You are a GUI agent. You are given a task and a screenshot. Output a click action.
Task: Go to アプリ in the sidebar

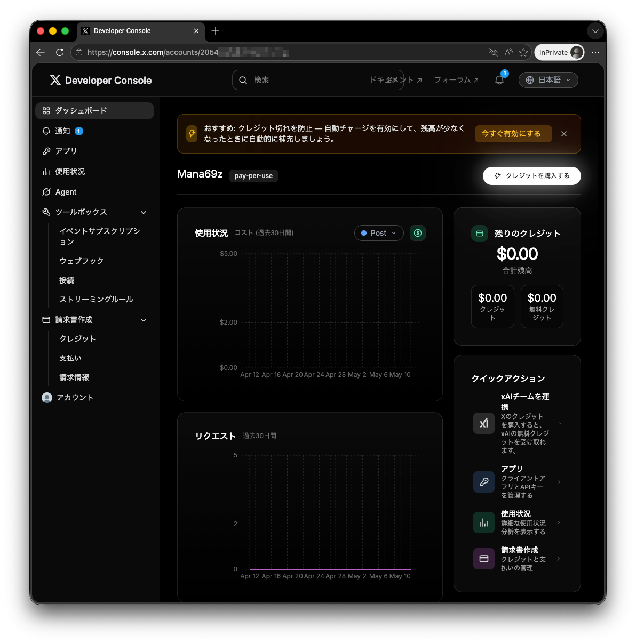[x=94, y=151]
